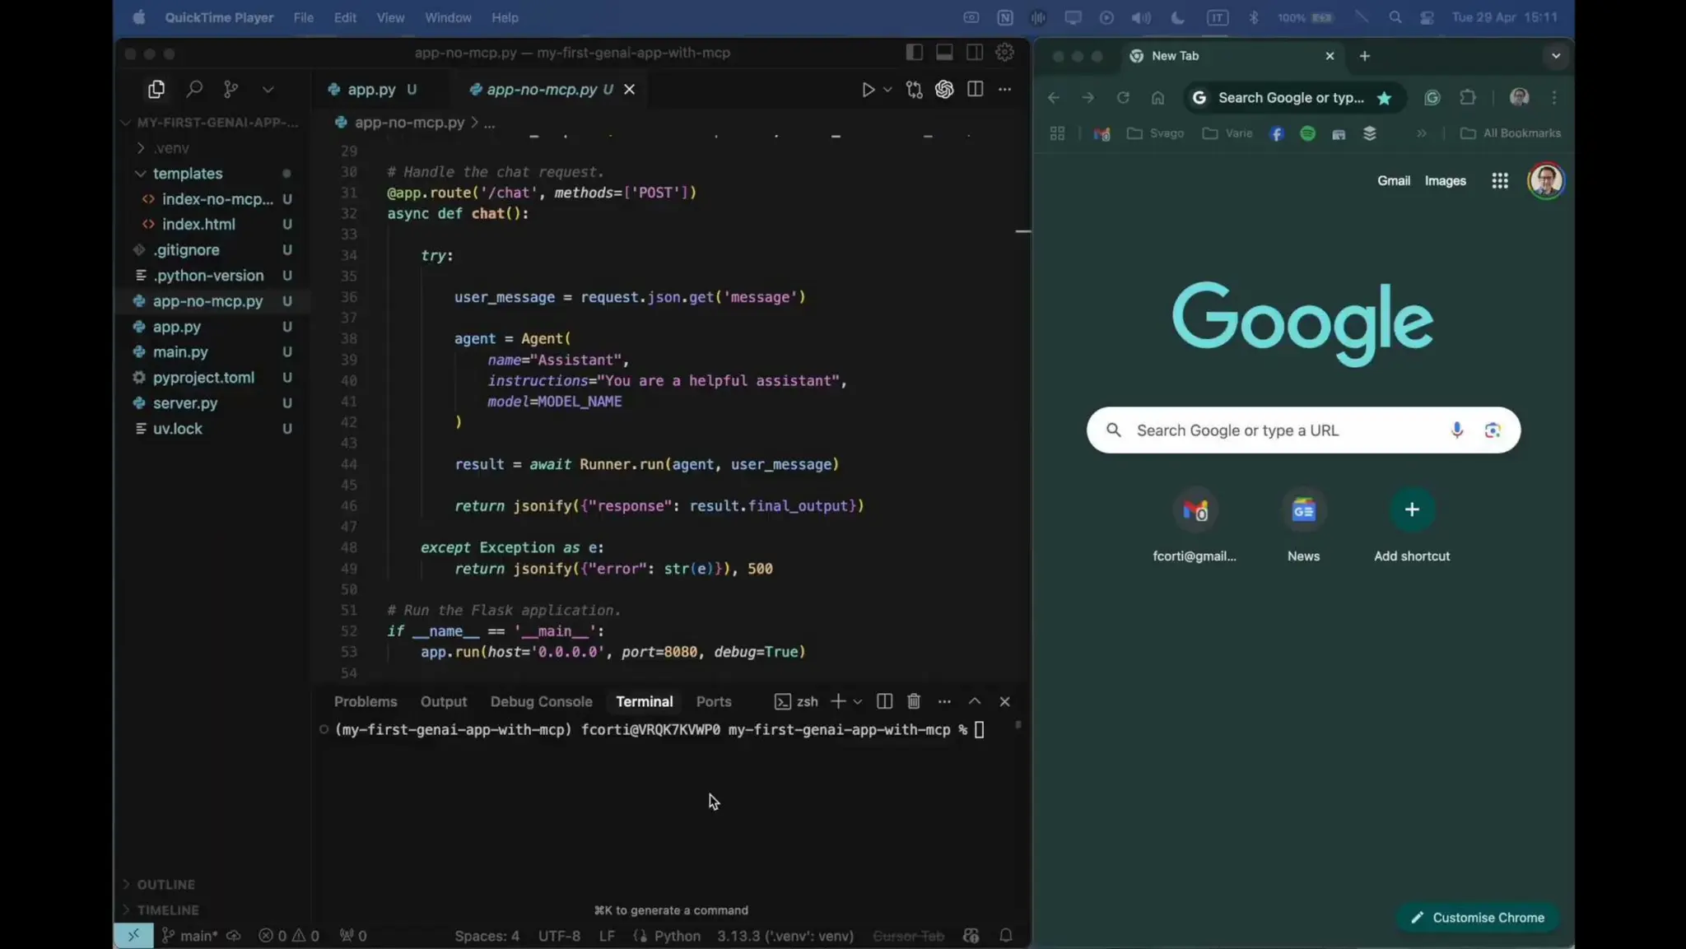Open the Search icon in the sidebar
This screenshot has height=949, width=1686.
(x=194, y=89)
